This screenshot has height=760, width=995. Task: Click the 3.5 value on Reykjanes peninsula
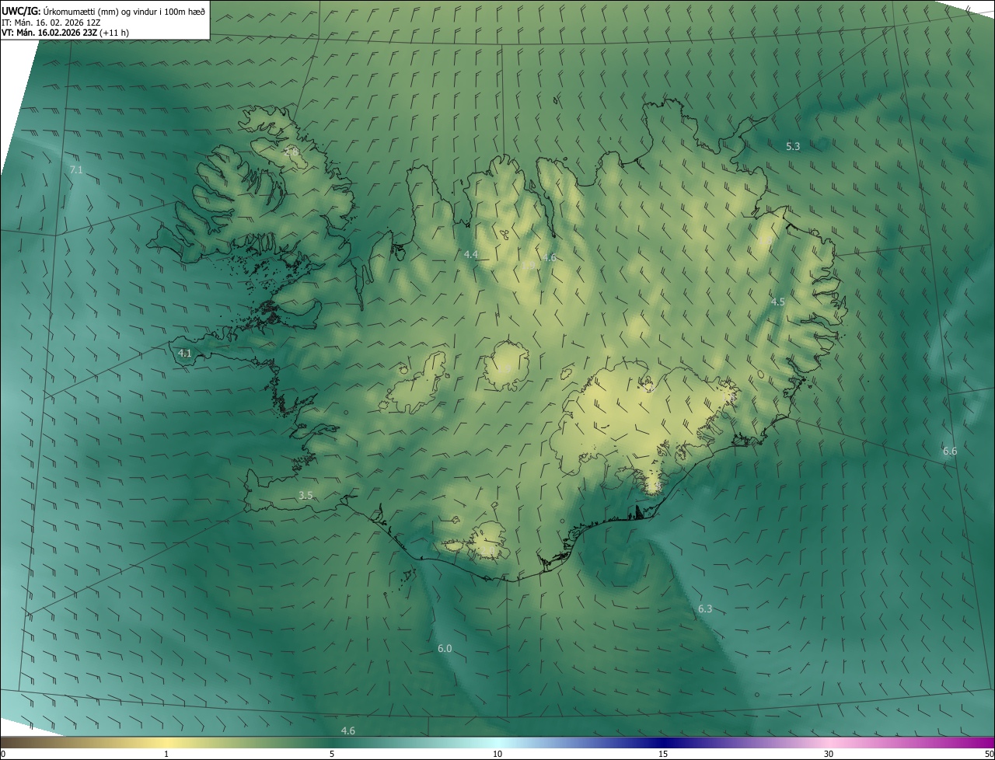pos(305,495)
